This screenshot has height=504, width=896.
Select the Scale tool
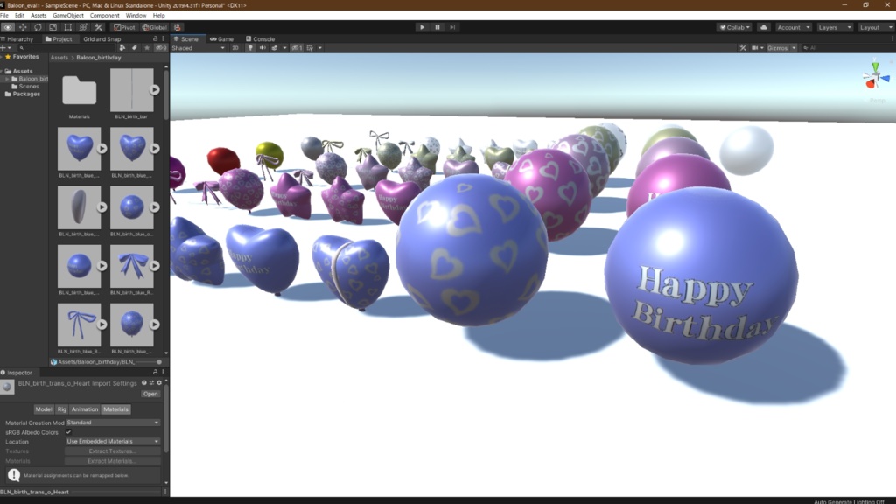point(53,27)
